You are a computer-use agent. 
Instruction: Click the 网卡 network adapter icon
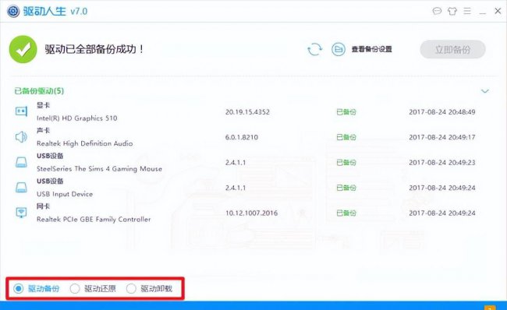tap(21, 213)
